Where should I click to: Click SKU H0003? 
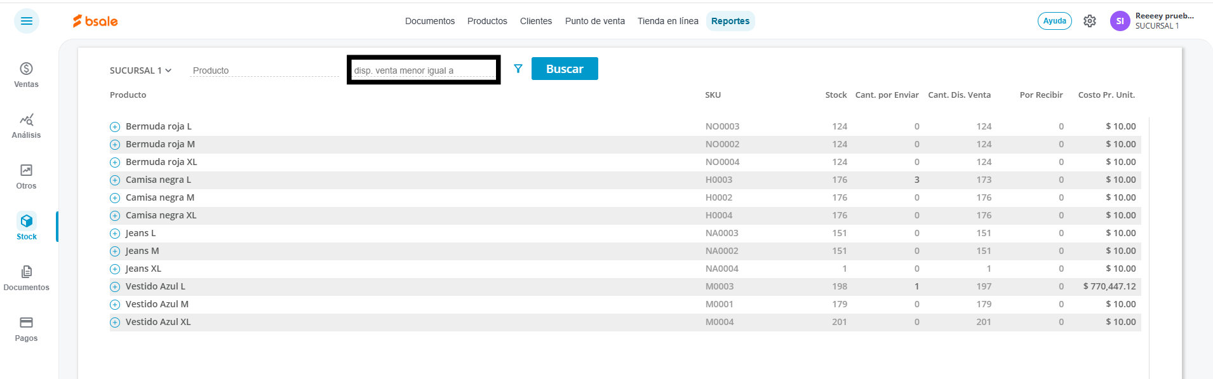pyautogui.click(x=719, y=180)
